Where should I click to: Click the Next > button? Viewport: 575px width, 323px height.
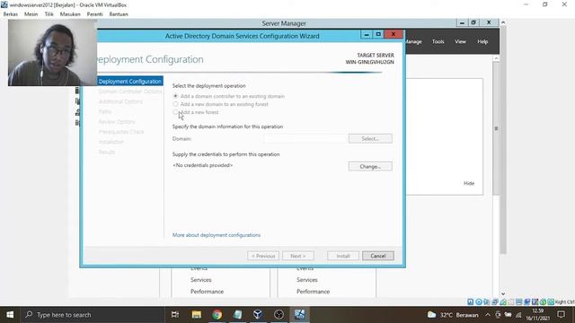click(297, 256)
